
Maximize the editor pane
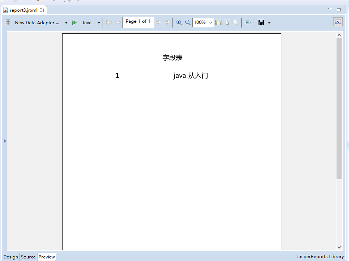(x=339, y=9)
